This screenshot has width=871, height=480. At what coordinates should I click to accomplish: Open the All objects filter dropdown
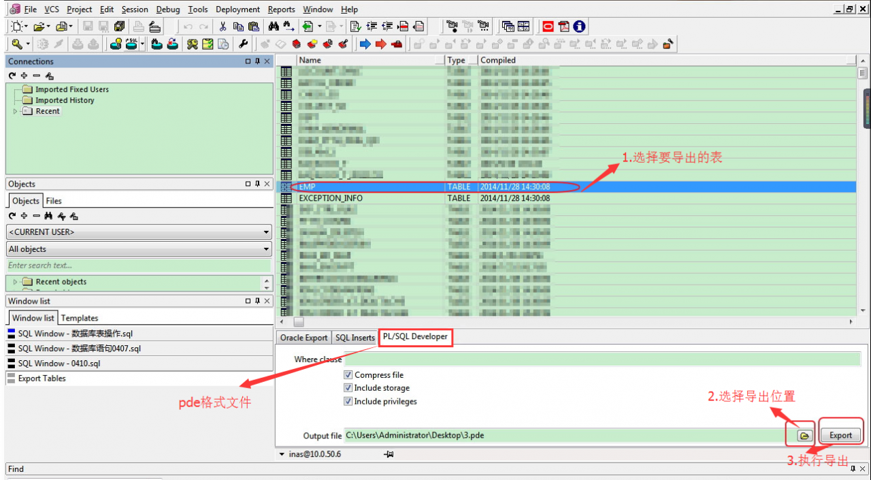266,249
